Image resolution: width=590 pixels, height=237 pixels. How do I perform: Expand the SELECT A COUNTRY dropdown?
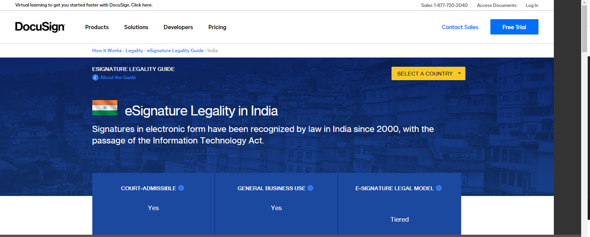(428, 73)
